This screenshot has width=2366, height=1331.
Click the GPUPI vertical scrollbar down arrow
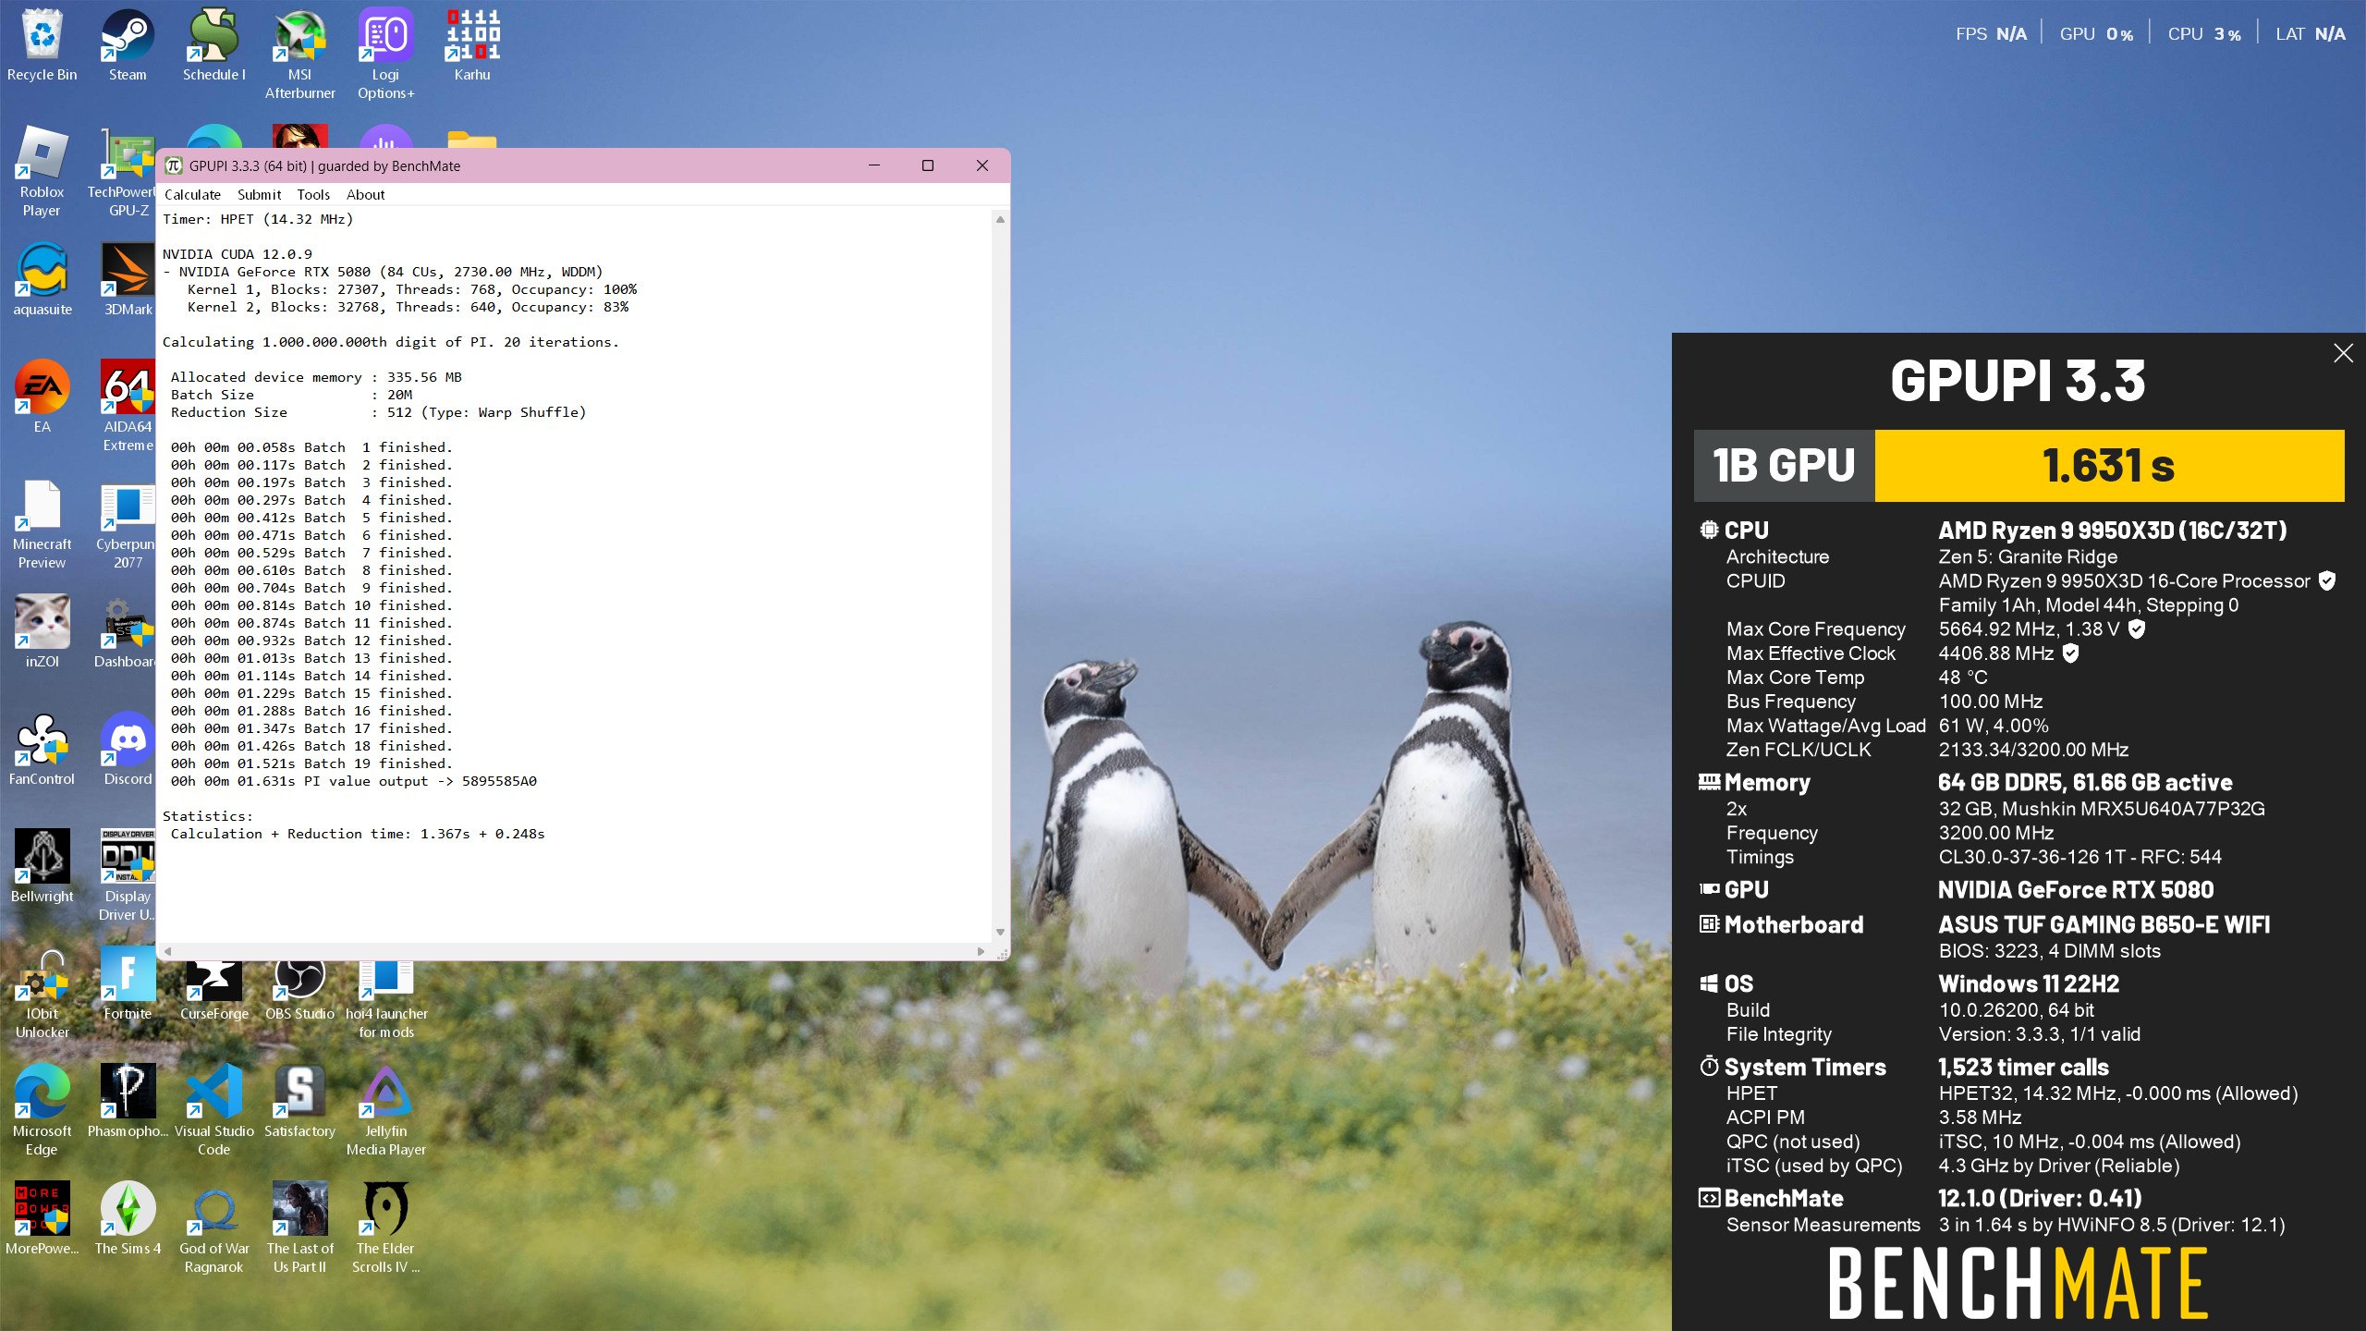pyautogui.click(x=1000, y=932)
